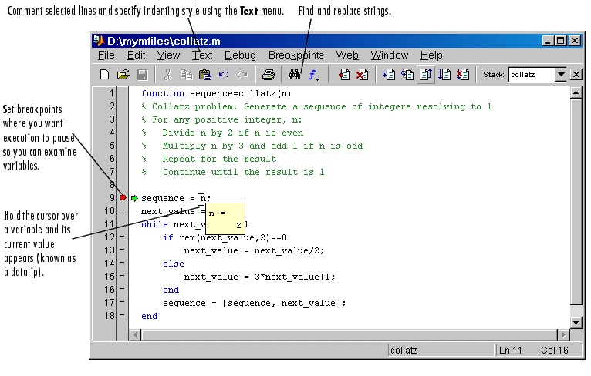
Task: Open the Window menu
Action: (390, 55)
